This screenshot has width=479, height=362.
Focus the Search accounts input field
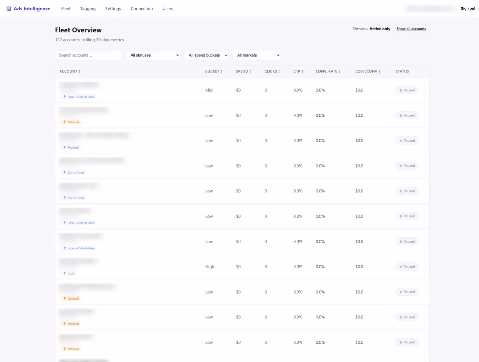pyautogui.click(x=88, y=55)
